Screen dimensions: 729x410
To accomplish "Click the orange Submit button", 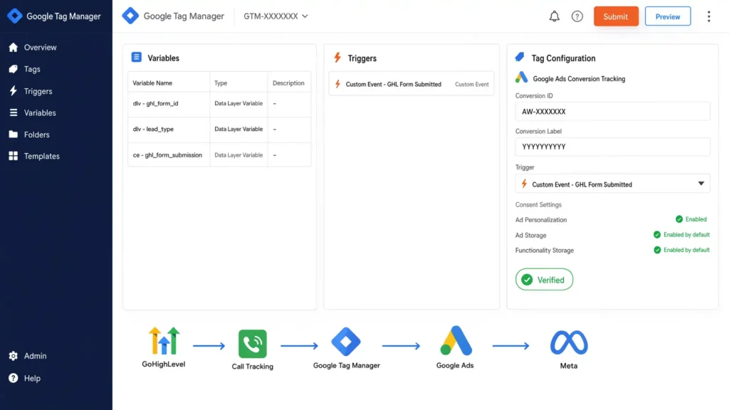I will (616, 16).
